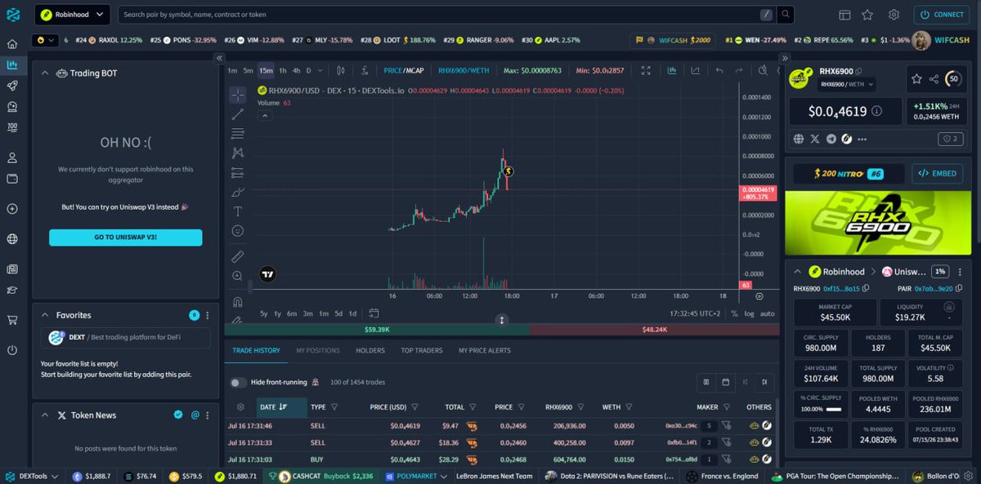Open settings gear in top bar
The width and height of the screenshot is (981, 484).
(x=894, y=15)
